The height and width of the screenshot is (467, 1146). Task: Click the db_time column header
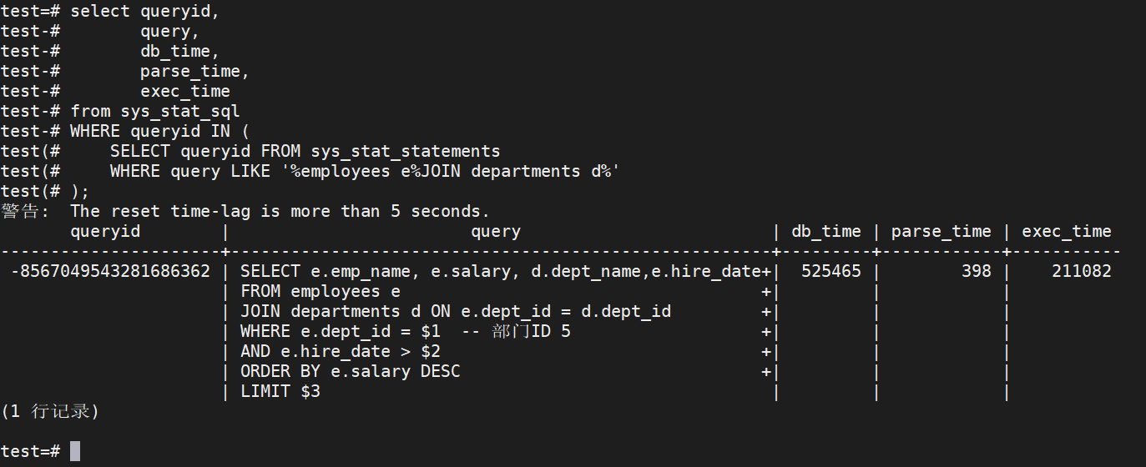pos(825,232)
